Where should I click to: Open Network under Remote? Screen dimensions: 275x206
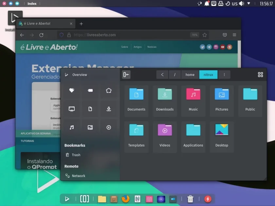click(90, 176)
